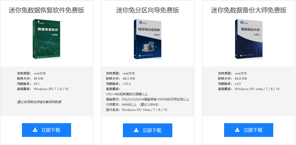296x145 pixels.
Task: Click the logo on partition wizard box
Action: coord(143,23)
